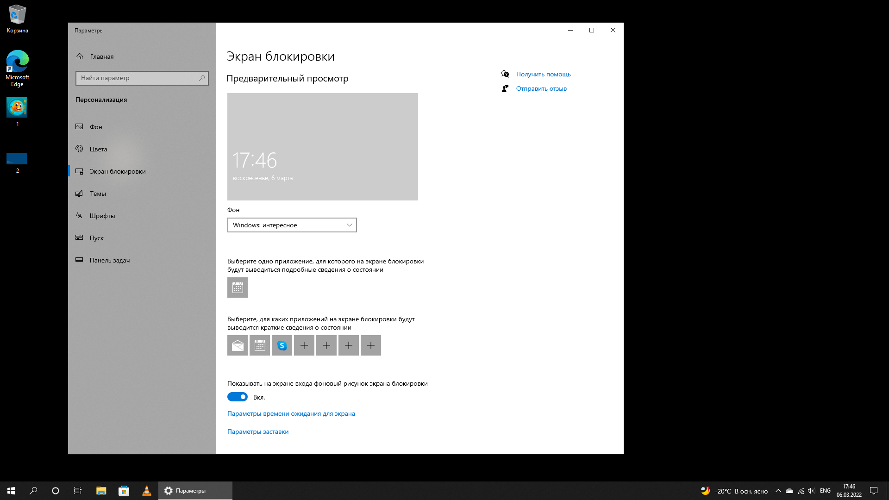Screen dimensions: 889x500
Task: Open Получить помощь support link
Action: (x=542, y=74)
